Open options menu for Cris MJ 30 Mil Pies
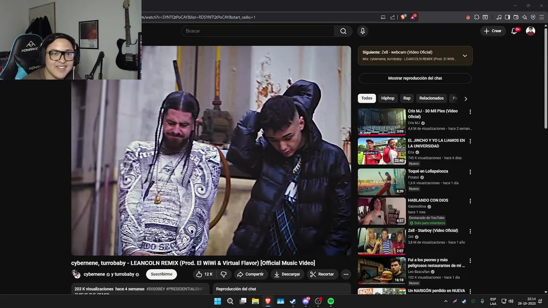The image size is (548, 308). 470,112
